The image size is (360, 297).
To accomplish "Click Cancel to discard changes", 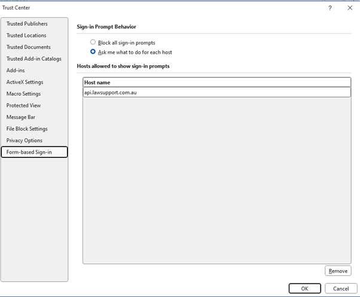I will tap(340, 288).
